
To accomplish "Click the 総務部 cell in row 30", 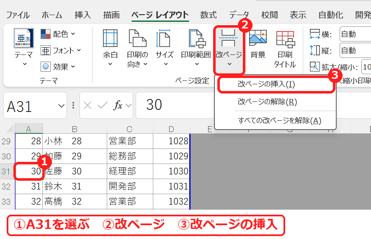I will (130, 156).
